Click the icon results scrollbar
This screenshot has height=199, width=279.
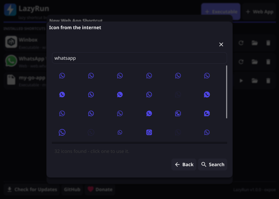click(x=227, y=92)
